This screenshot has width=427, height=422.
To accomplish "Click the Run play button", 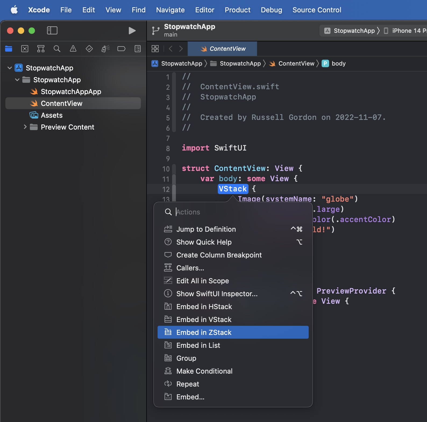I will [x=132, y=31].
